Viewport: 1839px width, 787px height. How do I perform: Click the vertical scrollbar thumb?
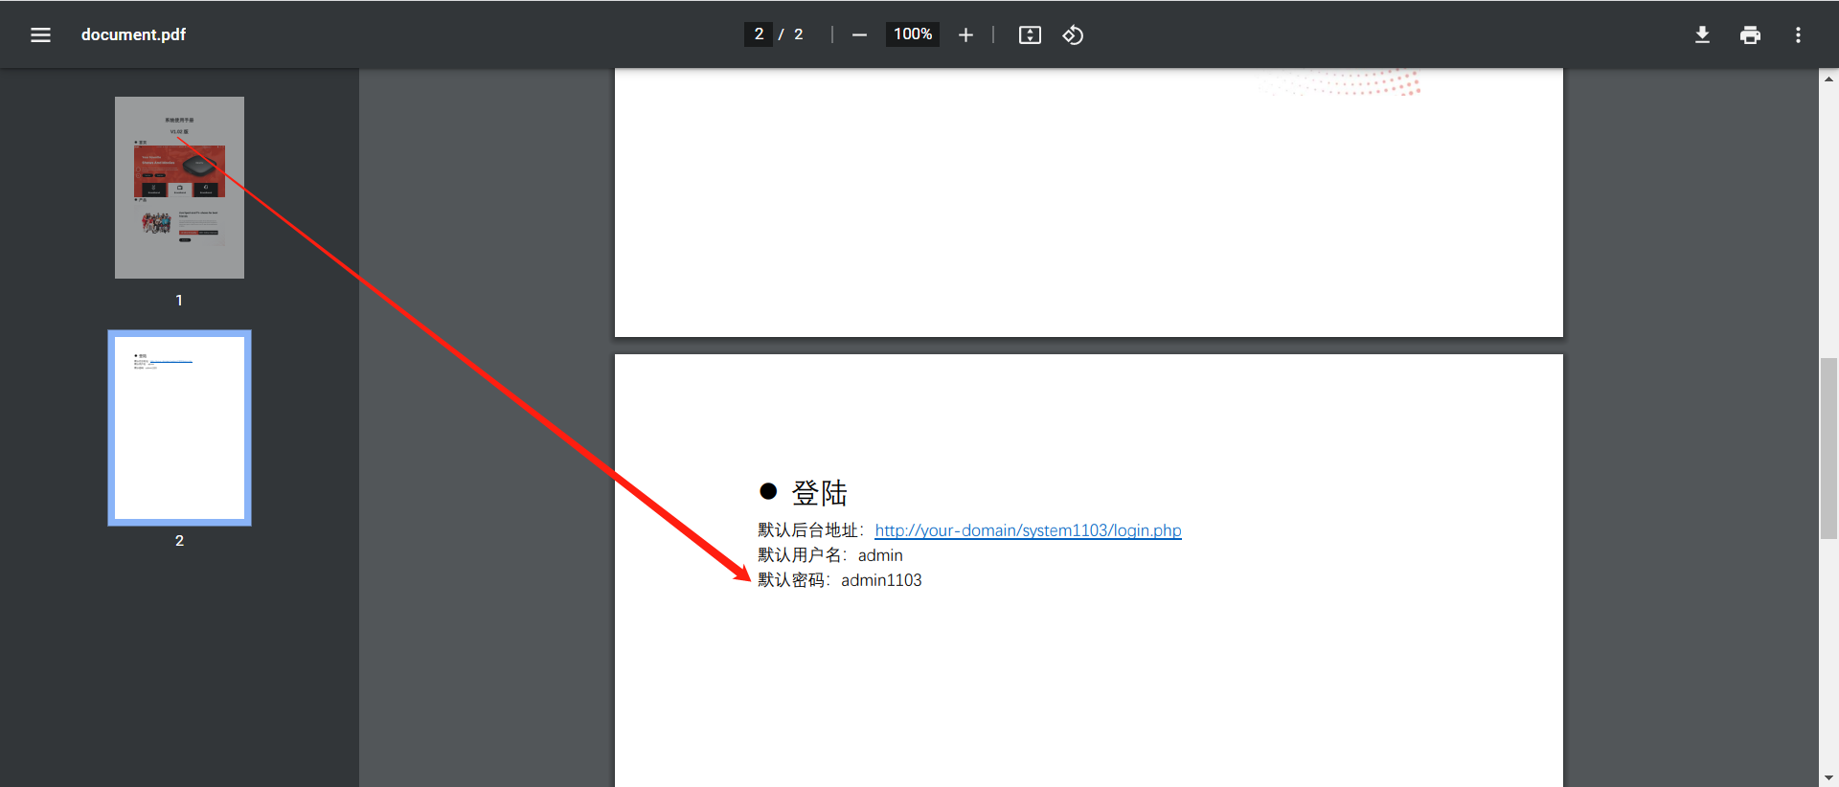[1828, 448]
